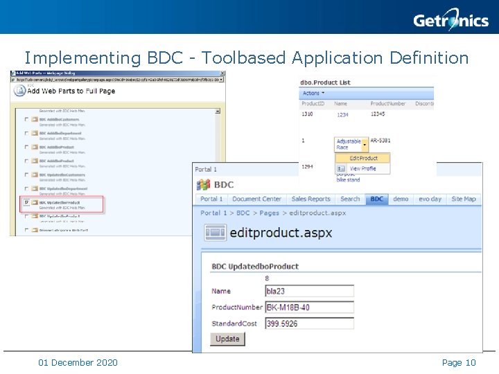Open the product name link 1234
Image resolution: width=499 pixels, height=374 pixels.
pos(342,115)
